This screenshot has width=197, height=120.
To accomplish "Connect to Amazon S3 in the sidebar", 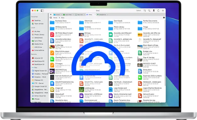I will tap(37, 58).
